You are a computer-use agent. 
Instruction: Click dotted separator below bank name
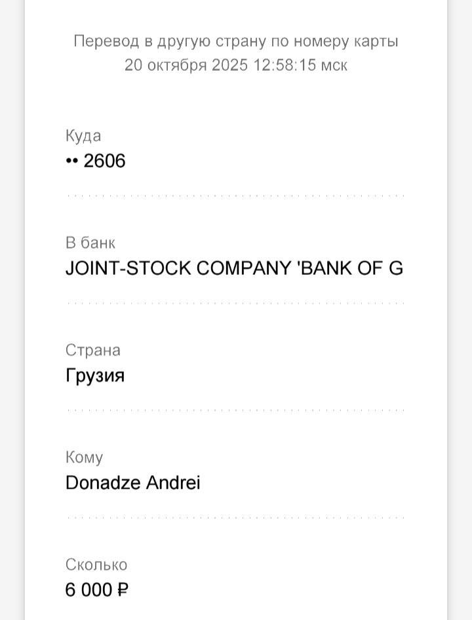[x=235, y=303]
